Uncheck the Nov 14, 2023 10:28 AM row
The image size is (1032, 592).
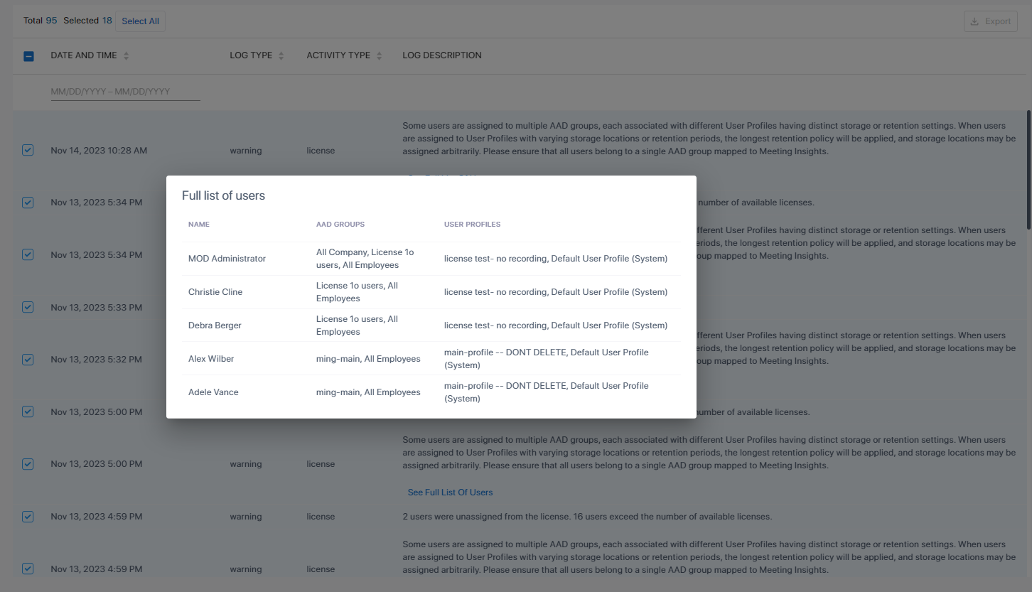pyautogui.click(x=28, y=151)
